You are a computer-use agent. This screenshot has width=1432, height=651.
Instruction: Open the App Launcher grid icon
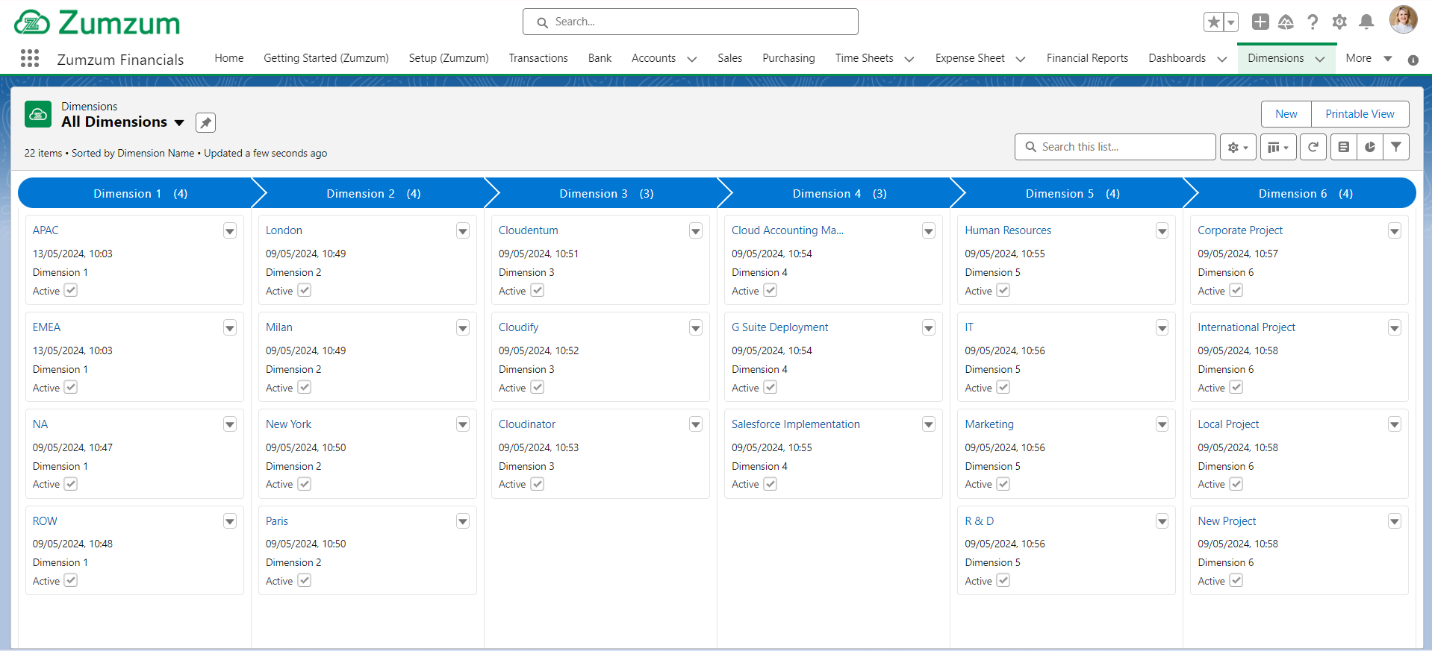pyautogui.click(x=30, y=58)
